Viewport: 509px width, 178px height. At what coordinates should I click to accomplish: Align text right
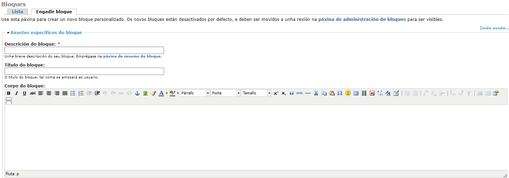[57, 93]
